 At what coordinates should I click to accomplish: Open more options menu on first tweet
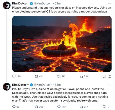pyautogui.click(x=110, y=4)
